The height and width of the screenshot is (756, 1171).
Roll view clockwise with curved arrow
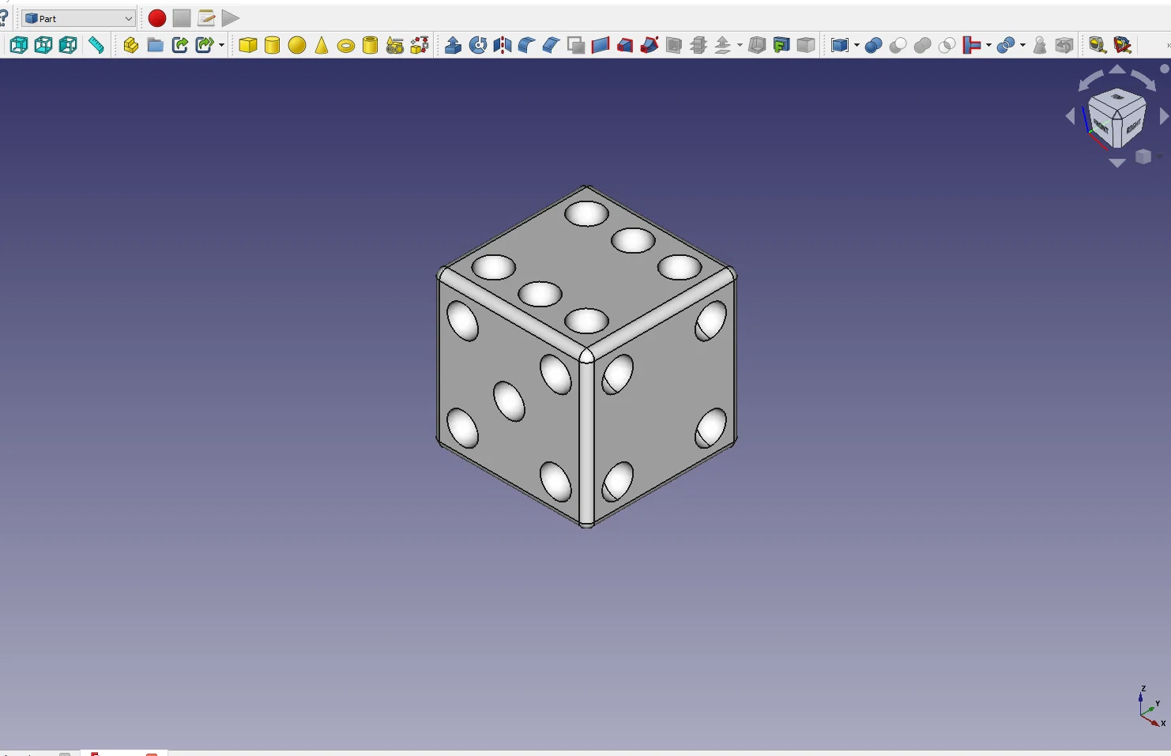[x=1144, y=79]
